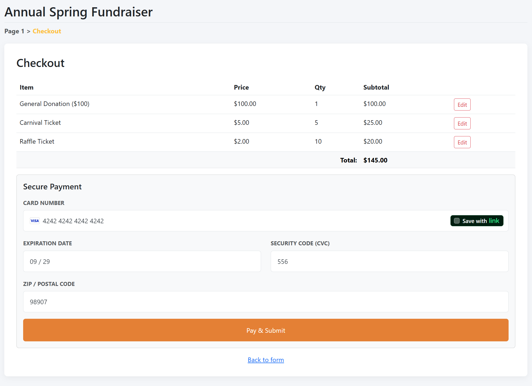Go to Page 1 breadcrumb
This screenshot has height=386, width=532.
tap(14, 31)
